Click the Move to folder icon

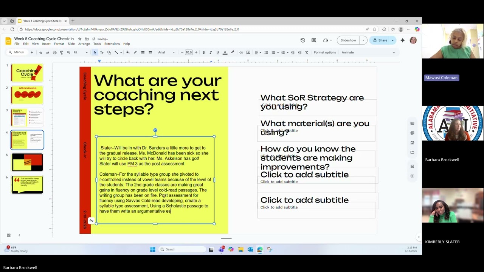[87, 39]
